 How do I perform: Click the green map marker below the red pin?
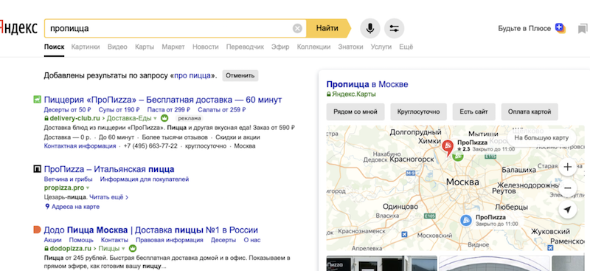[457, 156]
